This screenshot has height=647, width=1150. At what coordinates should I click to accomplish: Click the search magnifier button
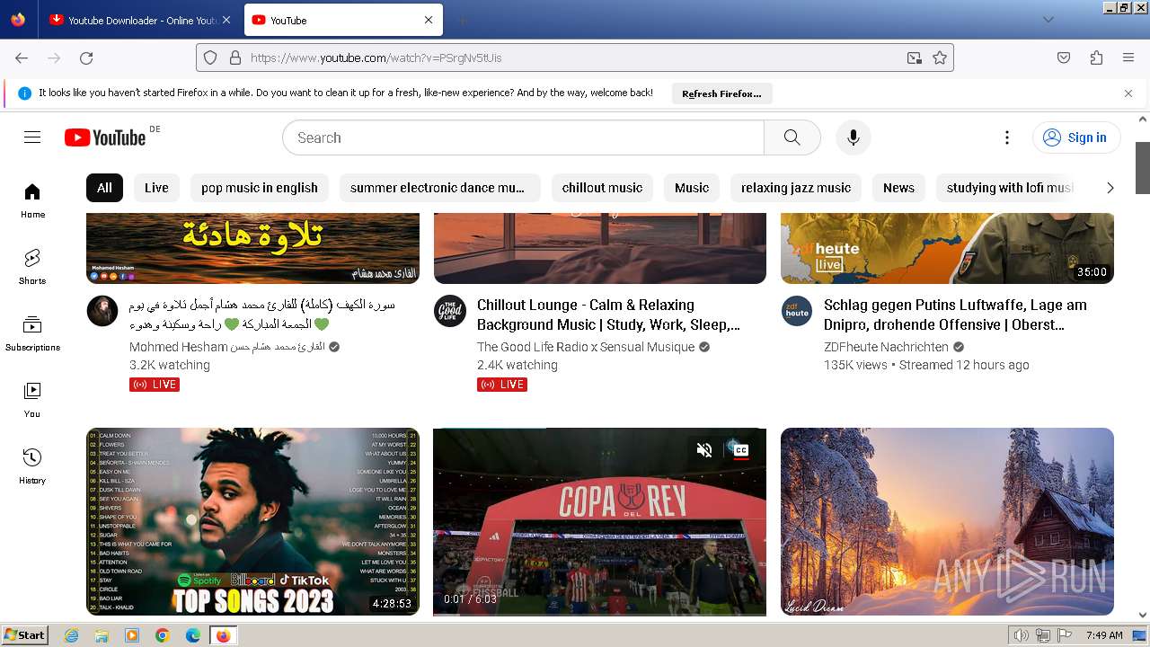(792, 137)
